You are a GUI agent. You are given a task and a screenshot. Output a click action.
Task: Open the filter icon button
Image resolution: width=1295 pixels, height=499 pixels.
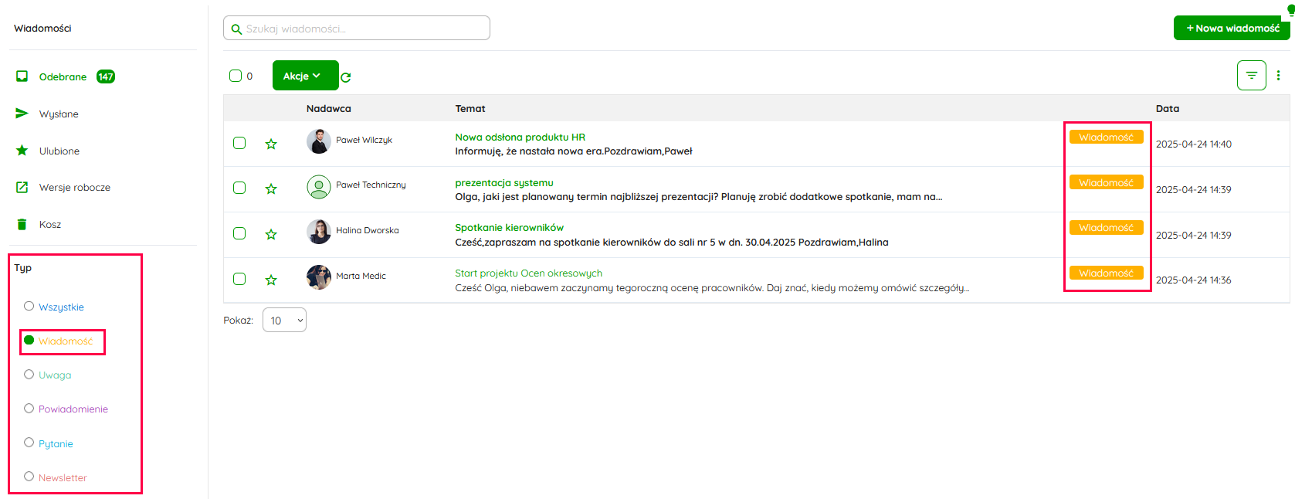(1251, 76)
